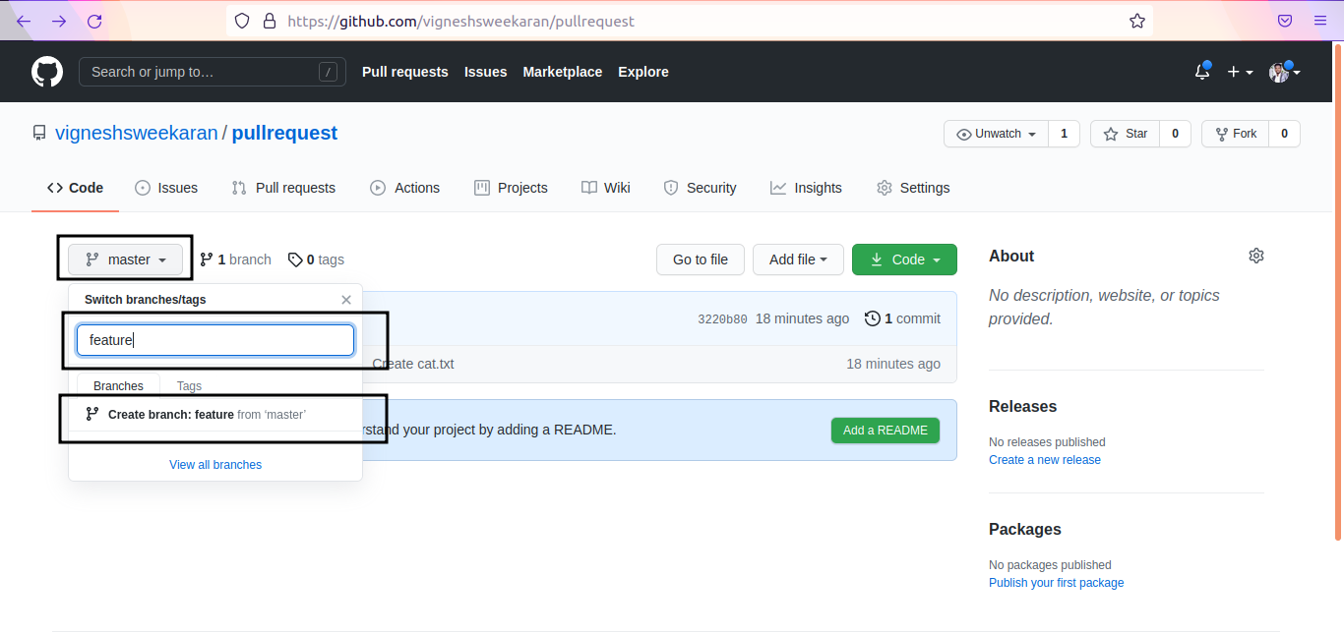Click the commit history clock icon
Viewport: 1344px width, 634px height.
(x=873, y=318)
